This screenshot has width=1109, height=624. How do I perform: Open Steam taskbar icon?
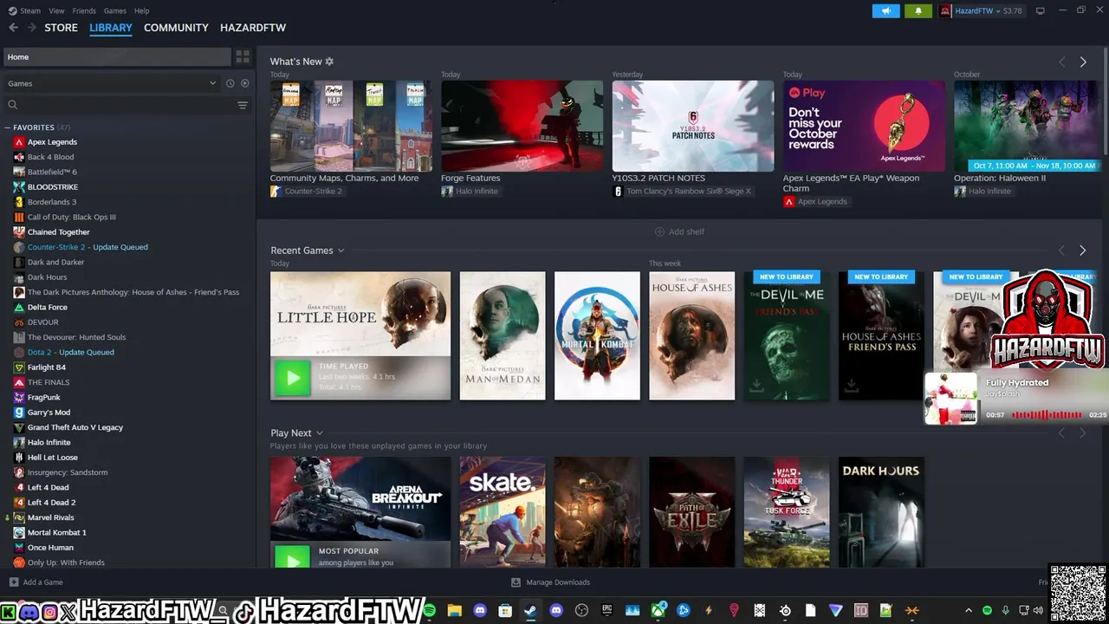pyautogui.click(x=530, y=611)
